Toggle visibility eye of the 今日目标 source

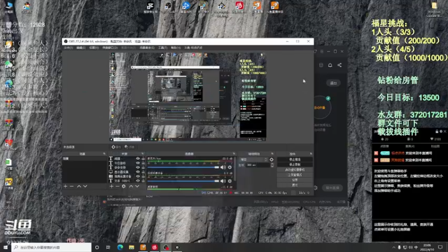pos(138,163)
